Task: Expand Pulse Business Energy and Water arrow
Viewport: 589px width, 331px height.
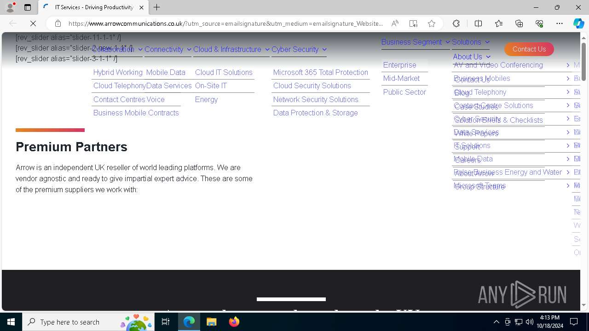Action: click(568, 172)
